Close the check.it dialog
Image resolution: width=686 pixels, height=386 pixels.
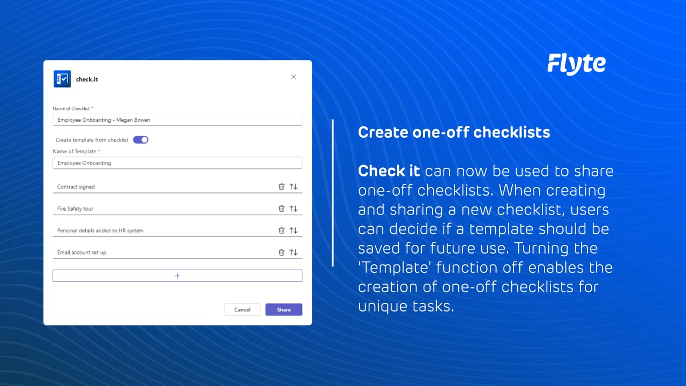[294, 77]
